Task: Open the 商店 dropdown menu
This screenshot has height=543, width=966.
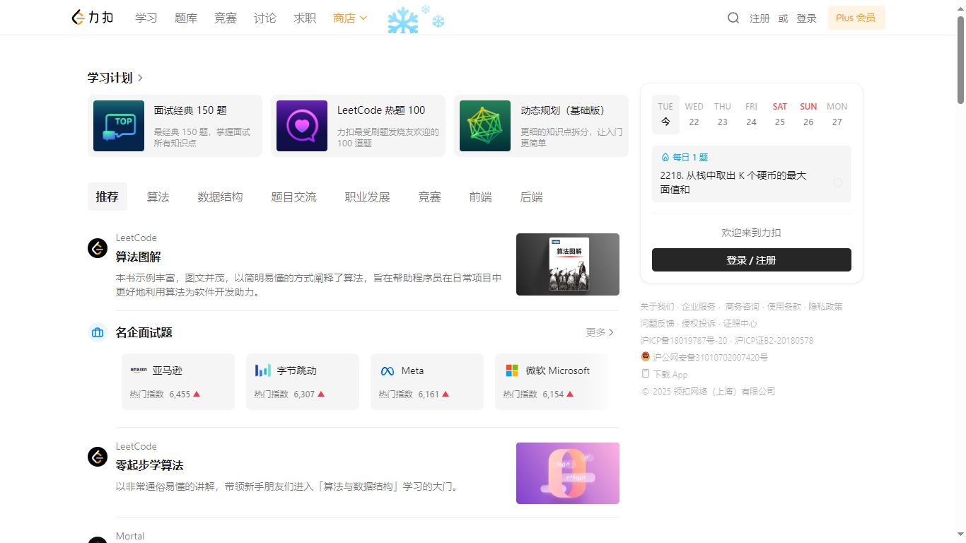Action: point(349,18)
